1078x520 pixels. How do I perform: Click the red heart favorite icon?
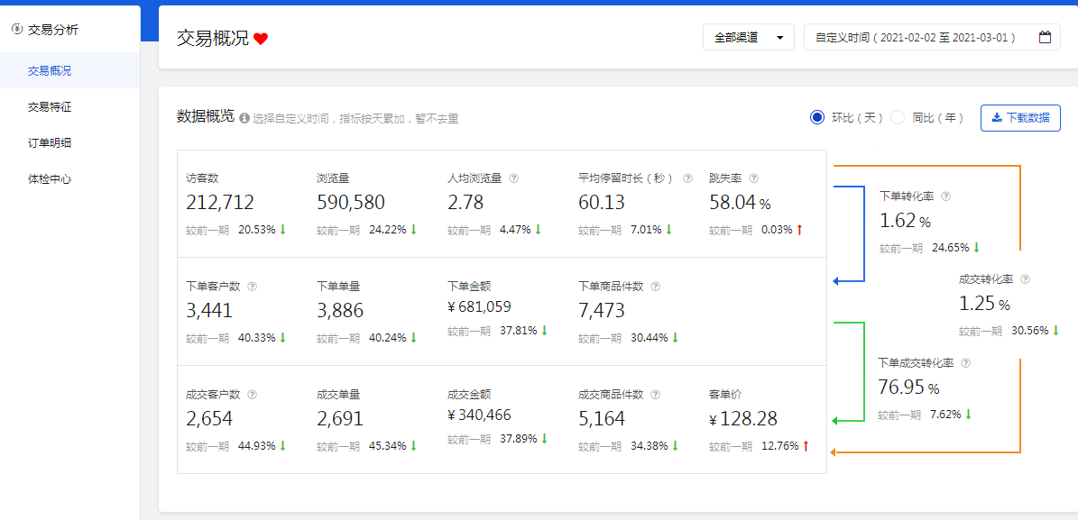[x=261, y=39]
